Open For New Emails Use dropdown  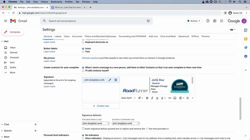tap(96, 123)
